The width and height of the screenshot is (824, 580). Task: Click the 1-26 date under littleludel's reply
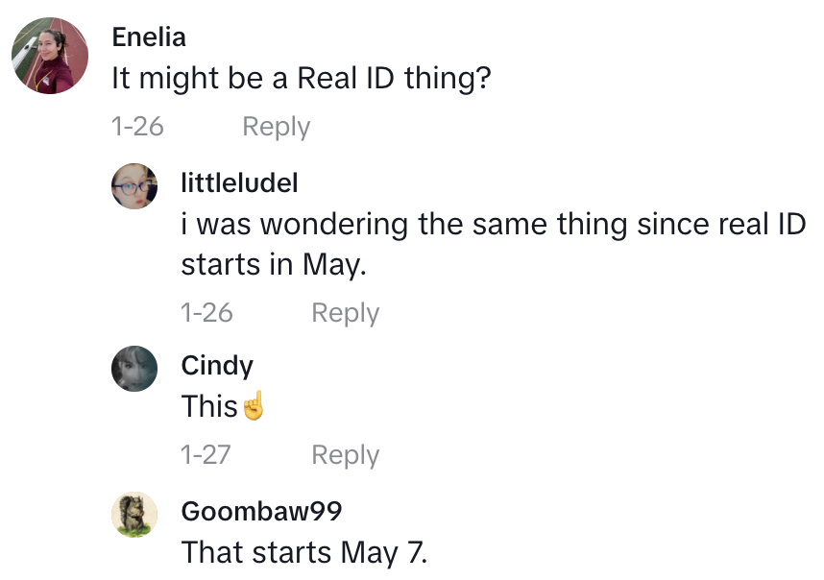click(x=206, y=313)
